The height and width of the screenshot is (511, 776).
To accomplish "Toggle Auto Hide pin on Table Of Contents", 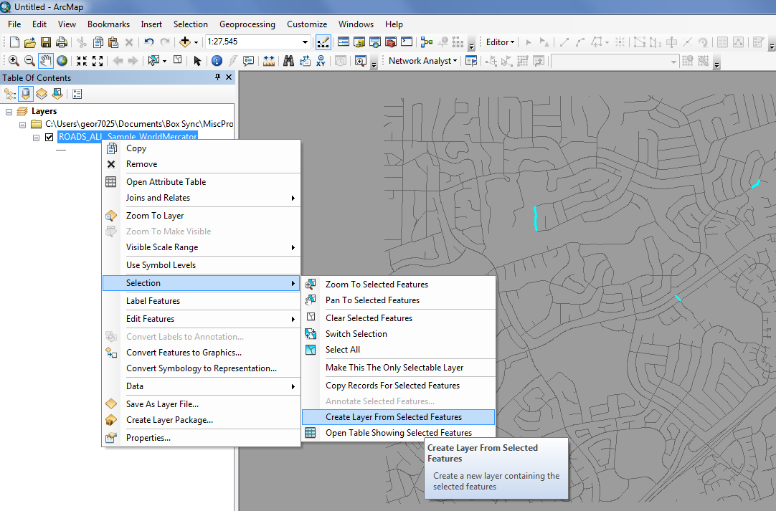I will (x=218, y=77).
